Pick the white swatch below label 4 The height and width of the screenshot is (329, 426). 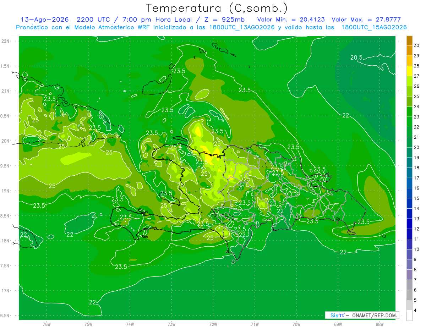410,316
